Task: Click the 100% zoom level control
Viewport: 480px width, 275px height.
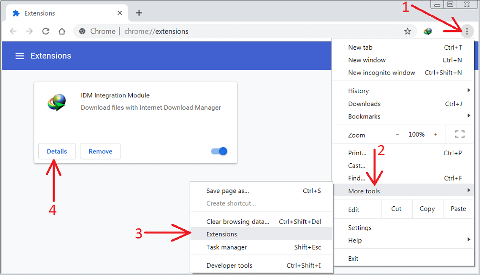Action: pyautogui.click(x=416, y=134)
